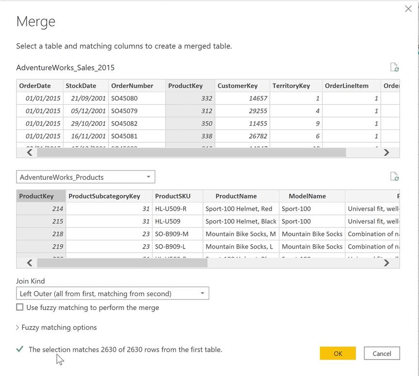419x376 pixels.
Task: Refresh the AdventureWorks_Sales_2015 preview
Action: [x=395, y=66]
